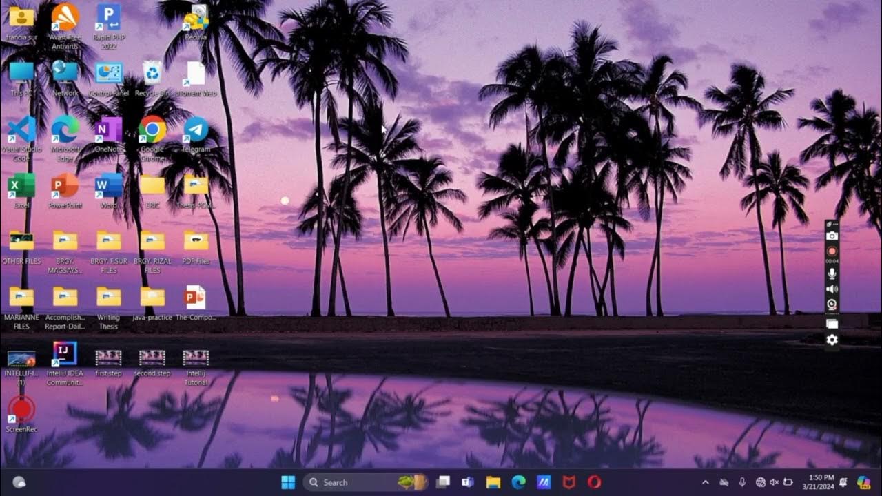Open the 1:50 PM clock calendar
The height and width of the screenshot is (496, 882).
click(x=819, y=482)
